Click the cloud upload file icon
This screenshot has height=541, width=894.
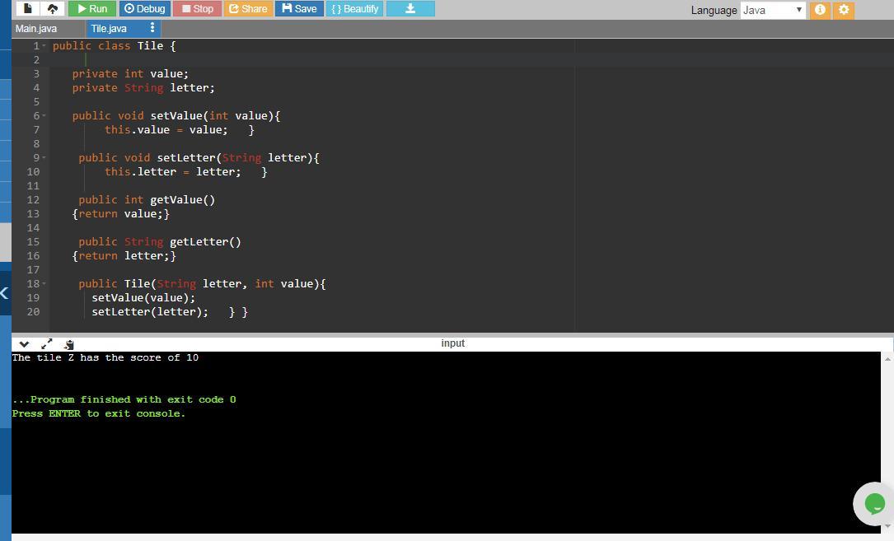pyautogui.click(x=53, y=8)
